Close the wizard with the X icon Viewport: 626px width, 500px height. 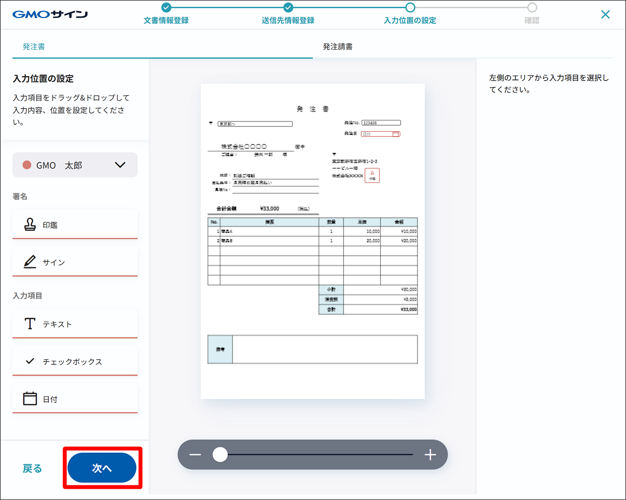point(605,15)
